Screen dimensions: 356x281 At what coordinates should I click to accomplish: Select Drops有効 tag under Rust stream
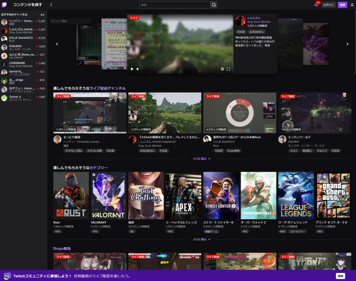pyautogui.click(x=233, y=151)
